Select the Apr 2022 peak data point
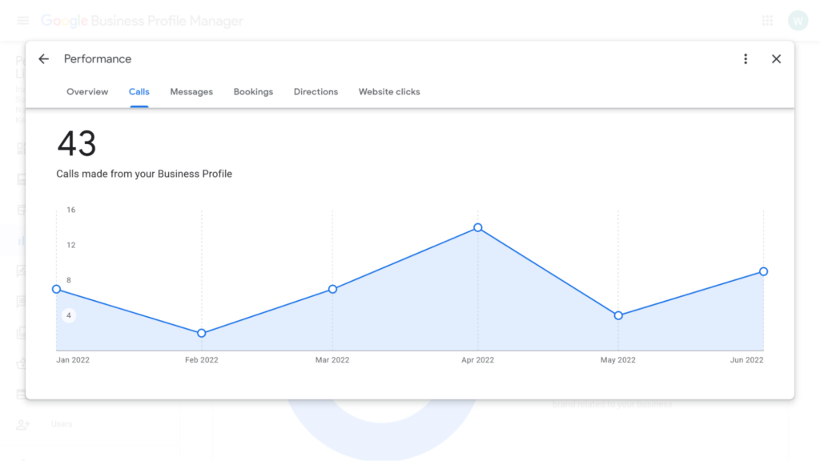This screenshot has height=461, width=820. [x=478, y=227]
